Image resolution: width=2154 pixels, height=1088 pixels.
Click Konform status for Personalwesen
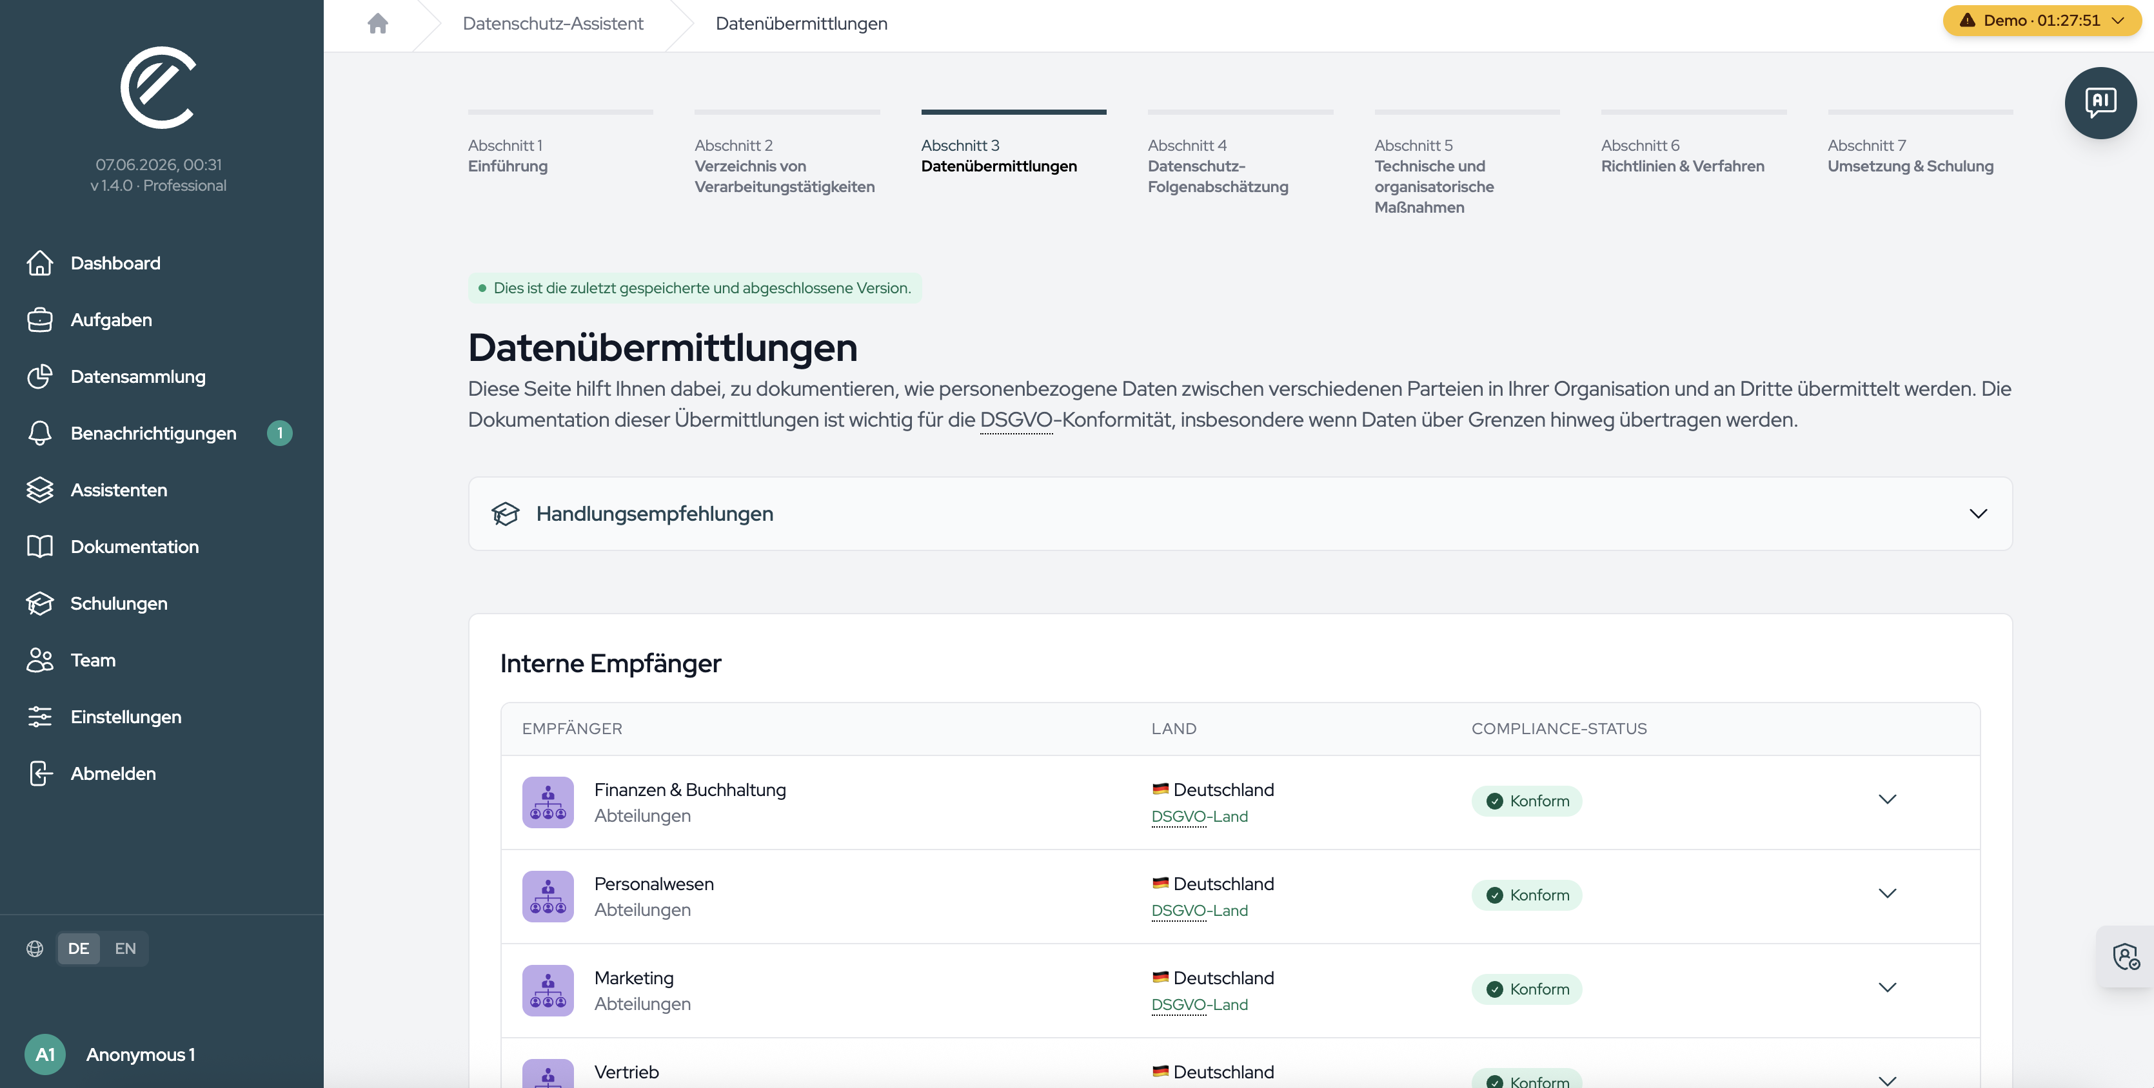tap(1527, 895)
